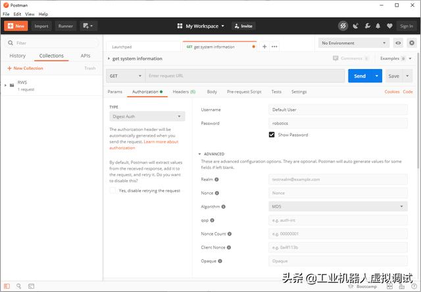Open the File menu
The image size is (421, 292).
[6, 14]
